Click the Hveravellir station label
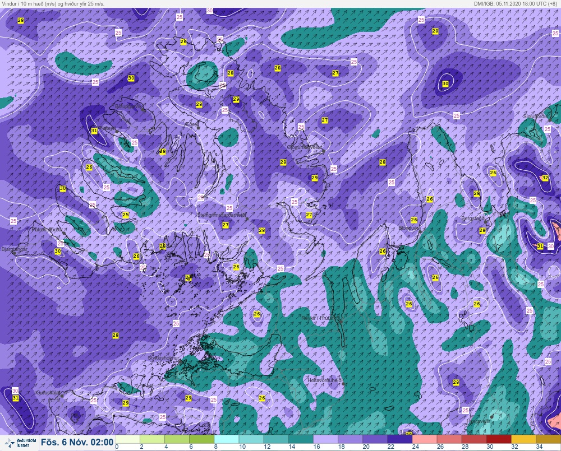Image resolution: width=561 pixels, height=451 pixels. 478,421
